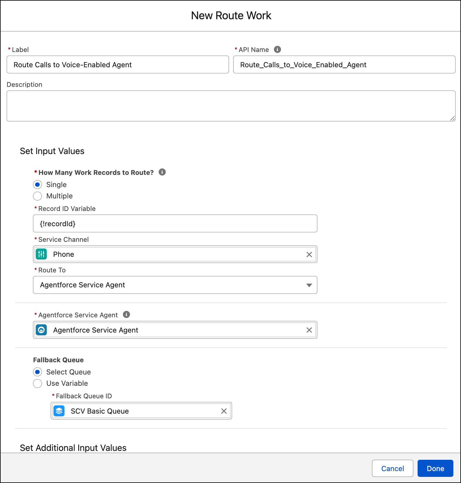Clear the Phone service channel selection

(x=309, y=254)
